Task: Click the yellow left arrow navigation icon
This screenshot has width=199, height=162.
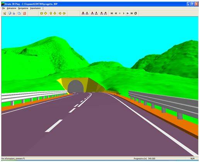Action: pyautogui.click(x=64, y=13)
